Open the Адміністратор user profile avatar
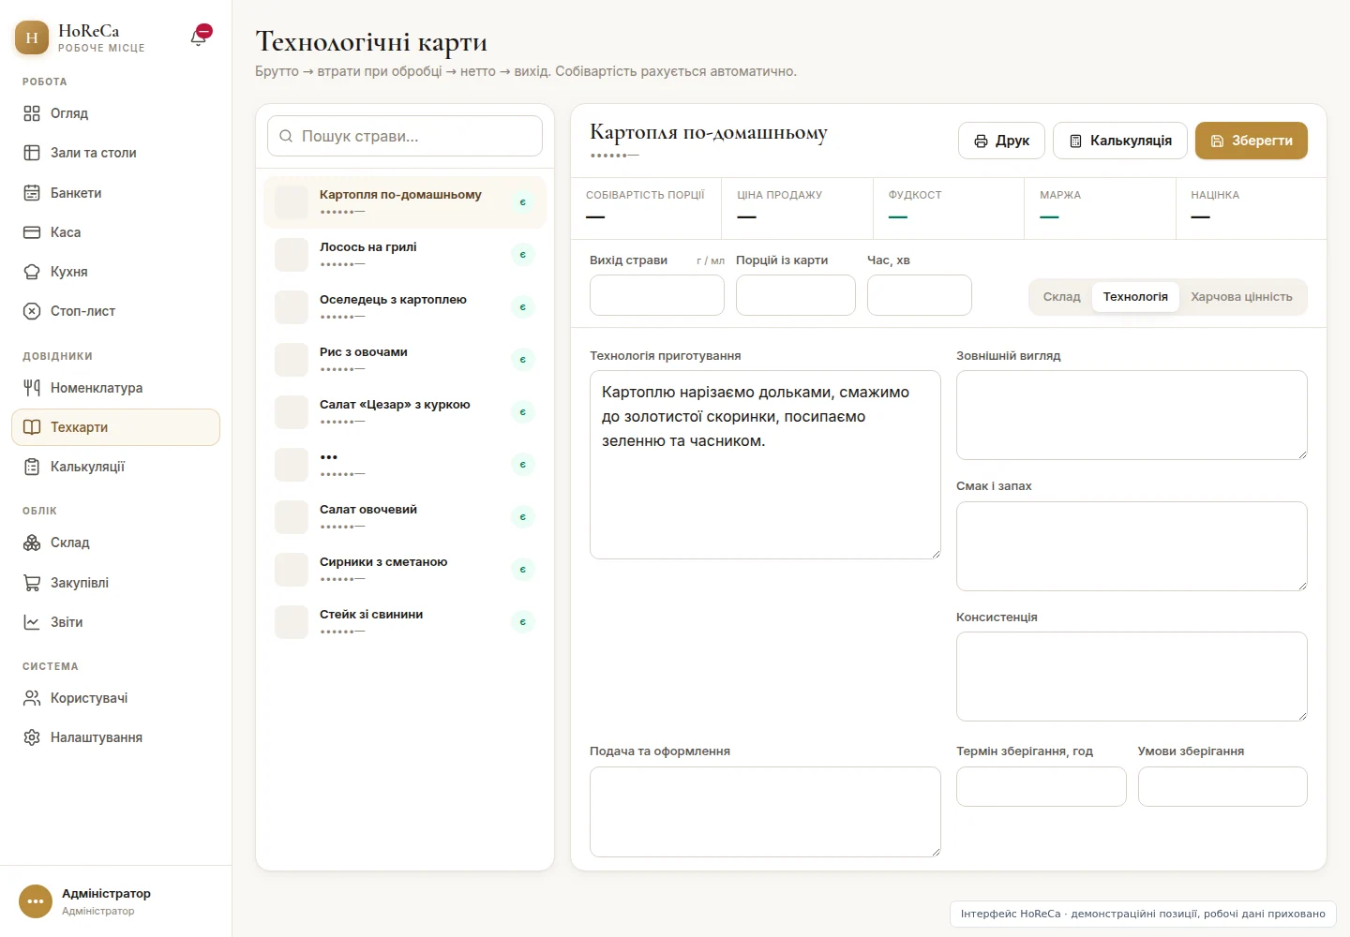 coord(36,901)
